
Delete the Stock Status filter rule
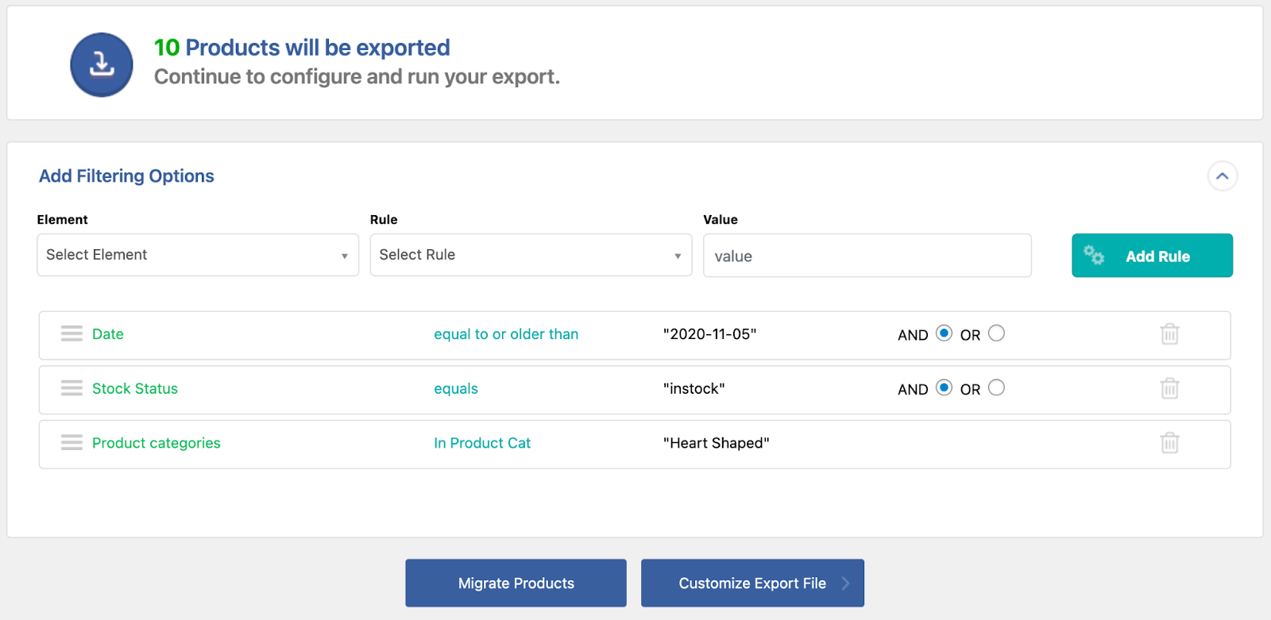click(x=1169, y=388)
